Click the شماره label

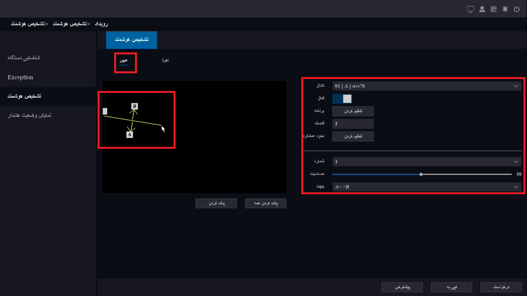coord(319,161)
